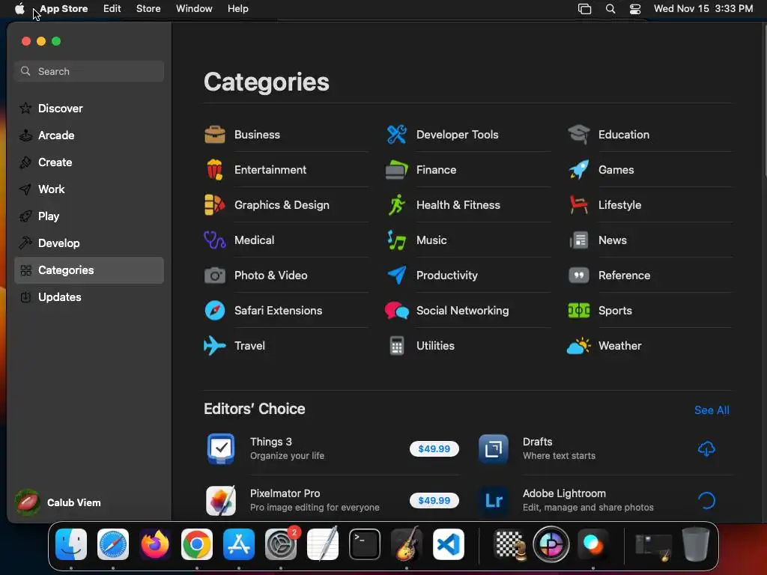Open the Safari Extensions compass icon
This screenshot has width=767, height=575.
215,311
